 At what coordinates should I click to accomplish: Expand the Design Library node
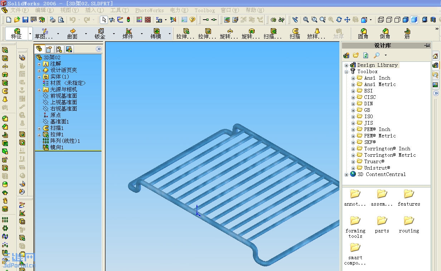[x=346, y=65]
